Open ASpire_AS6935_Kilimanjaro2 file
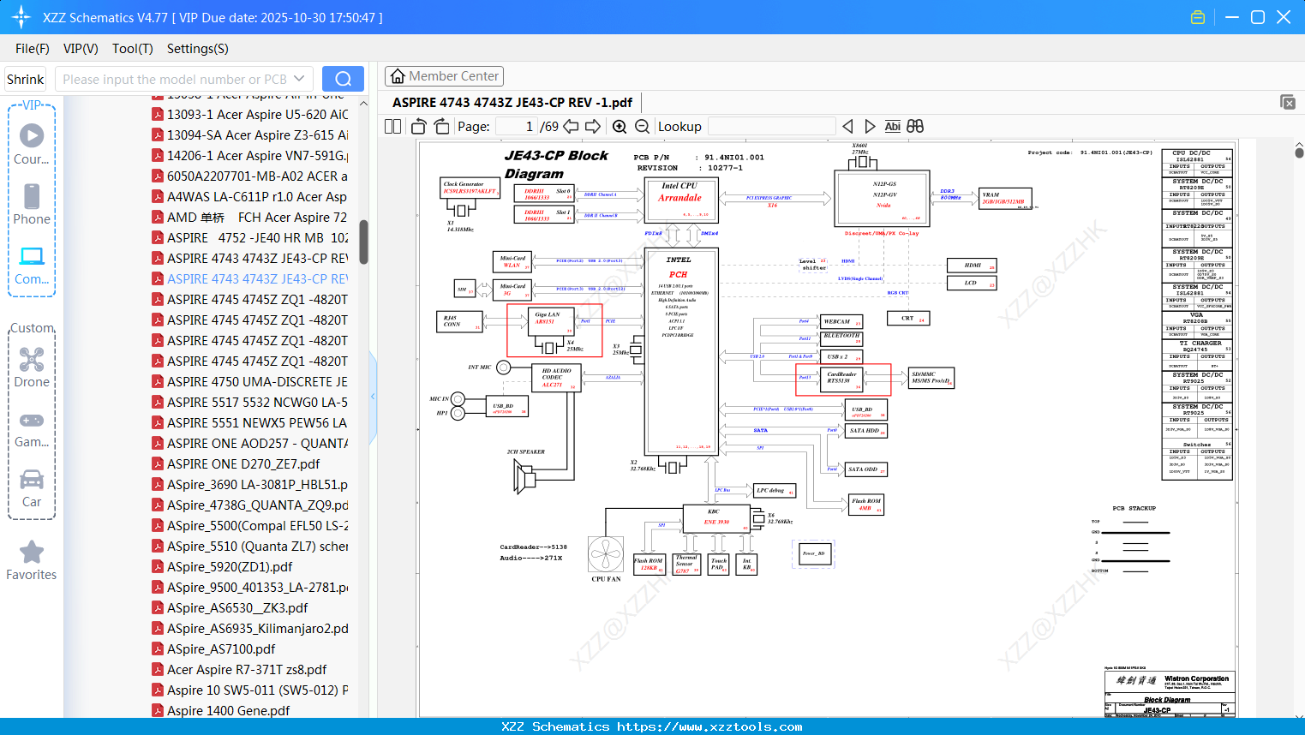The image size is (1305, 735). pos(250,629)
